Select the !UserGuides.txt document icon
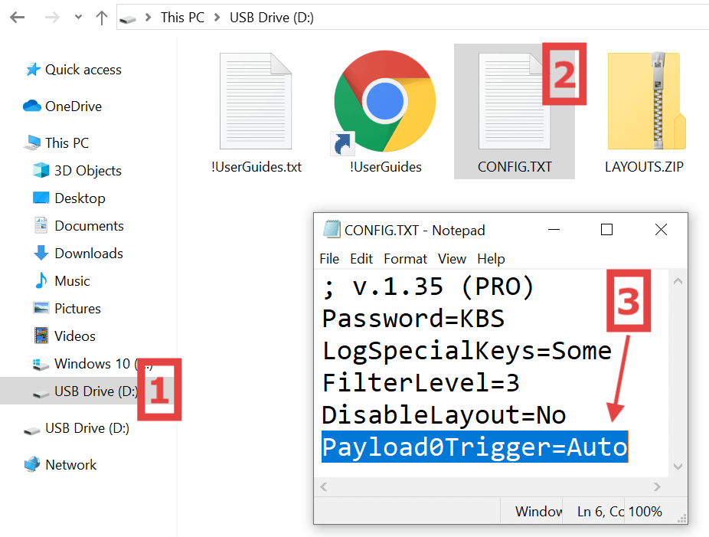This screenshot has height=537, width=709. click(x=256, y=101)
